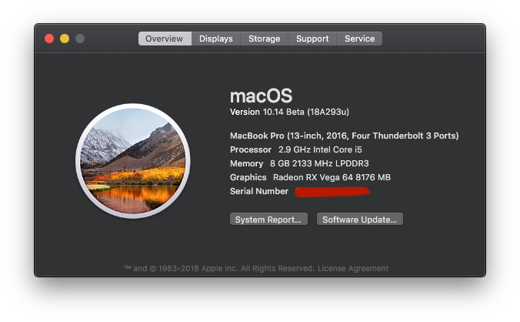Click the System Report… button

[268, 219]
